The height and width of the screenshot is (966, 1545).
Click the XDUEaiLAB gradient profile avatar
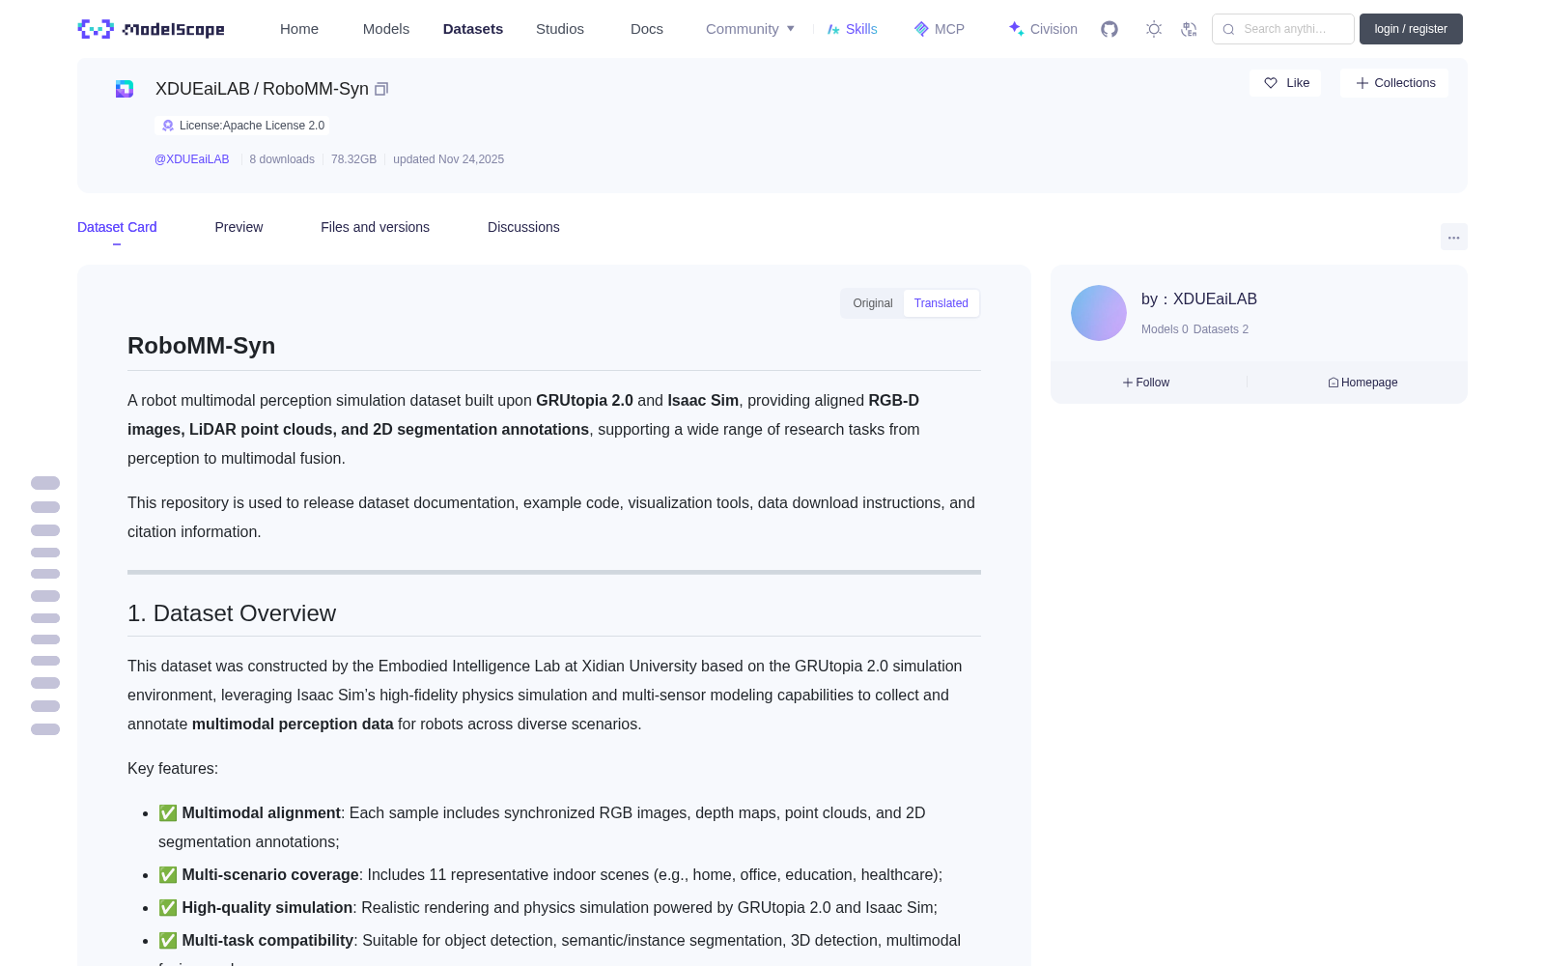pos(1099,313)
